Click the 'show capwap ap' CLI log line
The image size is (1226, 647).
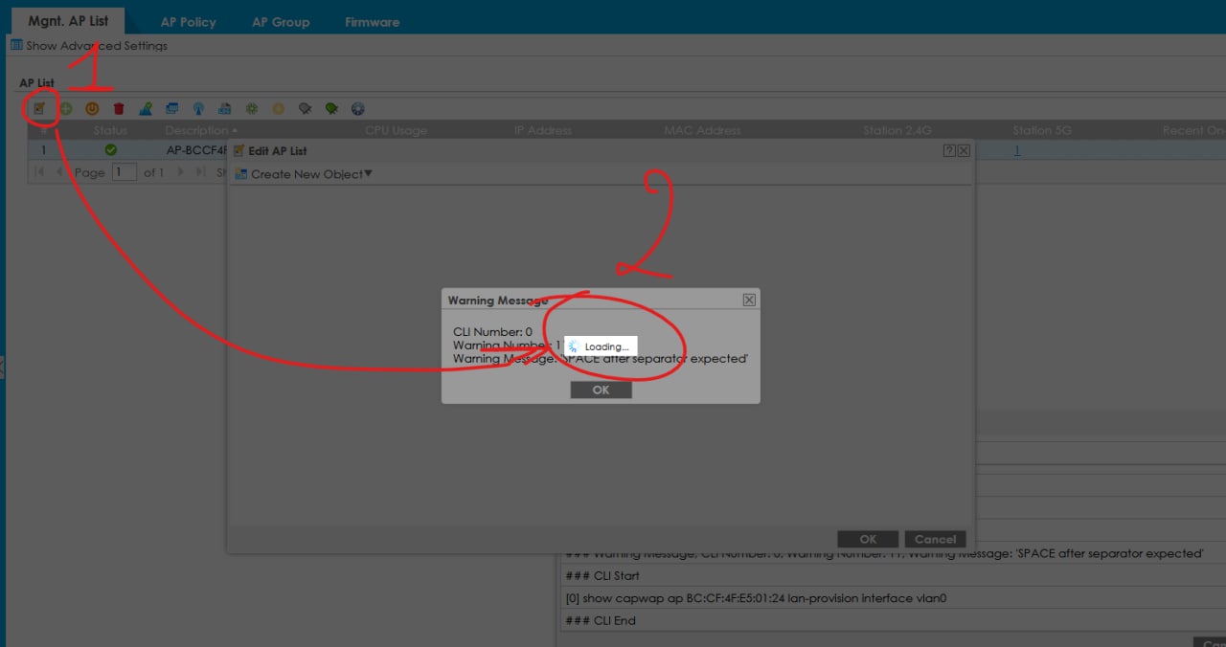click(756, 598)
